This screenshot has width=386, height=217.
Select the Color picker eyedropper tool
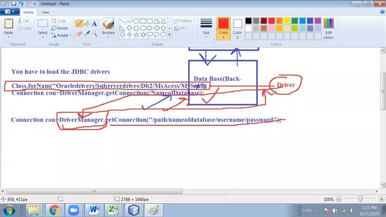tap(87, 34)
